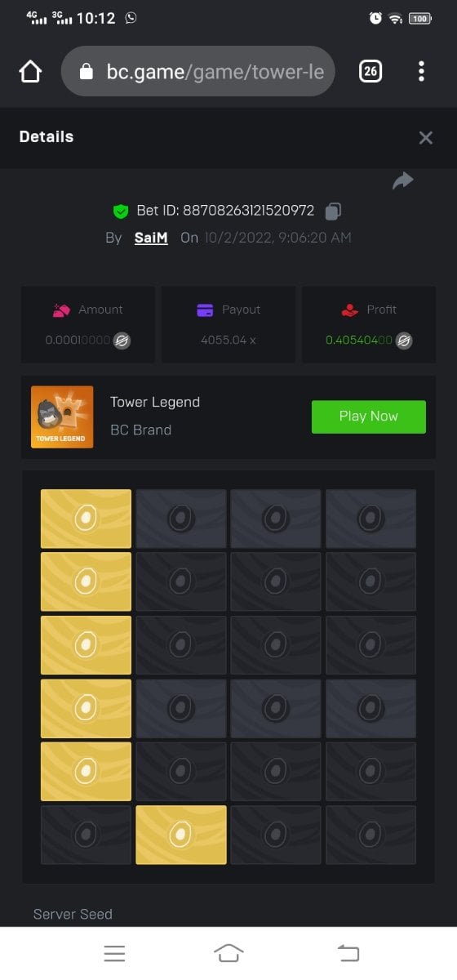457x980 pixels.
Task: Tap the Profit currency coin icon
Action: (404, 340)
